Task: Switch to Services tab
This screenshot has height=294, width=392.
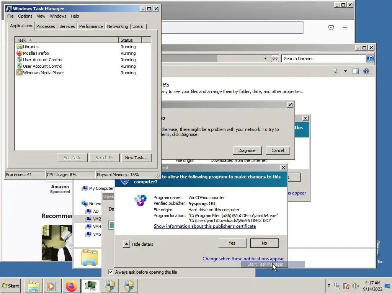Action: click(x=67, y=26)
